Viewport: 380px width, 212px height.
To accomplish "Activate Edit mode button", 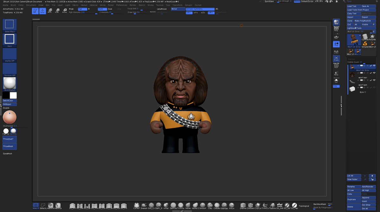I will [35, 11].
